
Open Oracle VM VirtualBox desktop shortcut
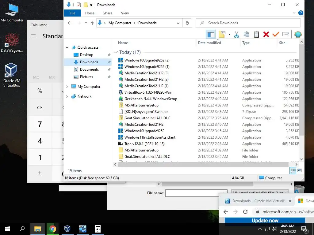tap(11, 75)
